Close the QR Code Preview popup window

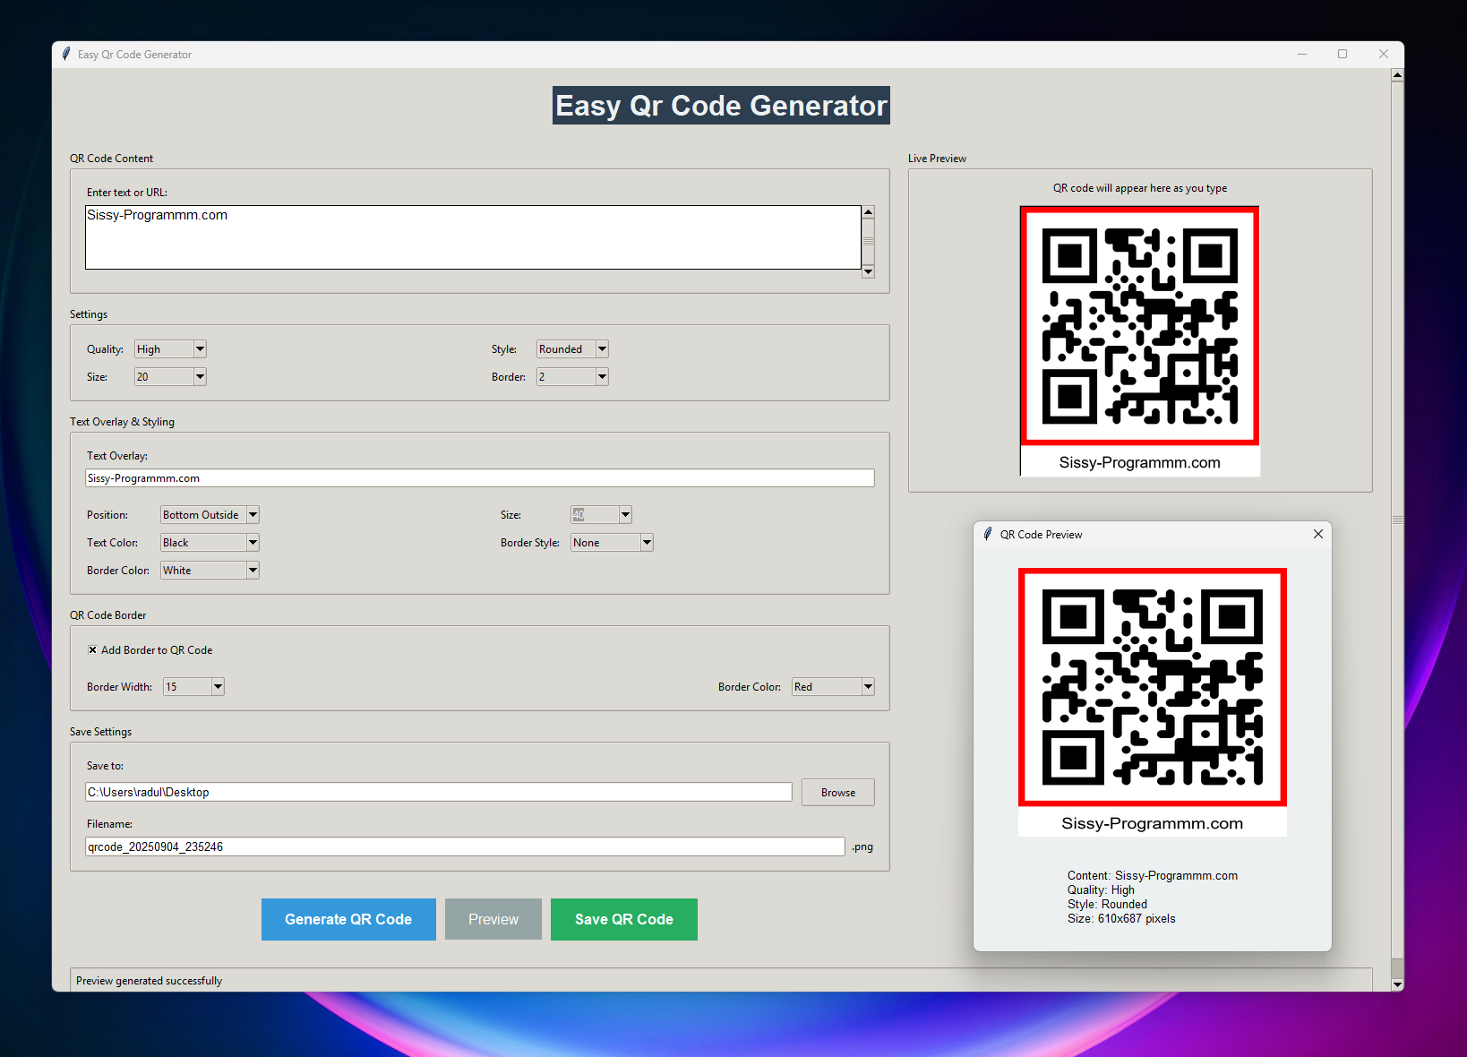coord(1317,534)
